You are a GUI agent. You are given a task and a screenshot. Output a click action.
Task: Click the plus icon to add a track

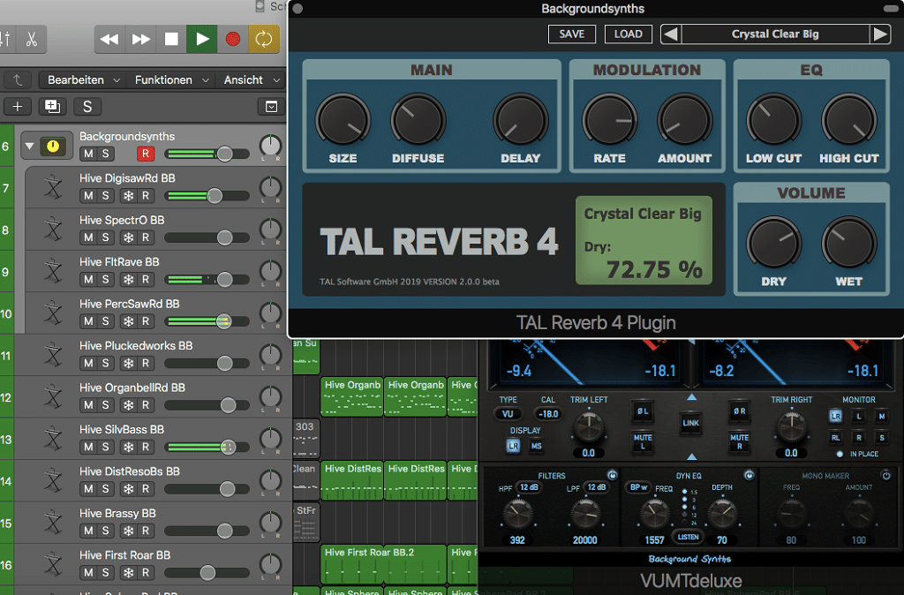coord(18,107)
